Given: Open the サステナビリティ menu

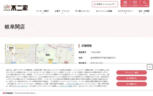Looking at the screenshot, I should pos(125,11).
